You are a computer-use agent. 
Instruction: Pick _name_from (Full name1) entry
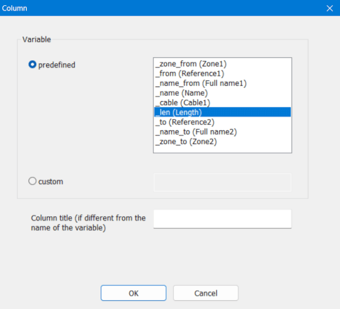click(x=223, y=84)
